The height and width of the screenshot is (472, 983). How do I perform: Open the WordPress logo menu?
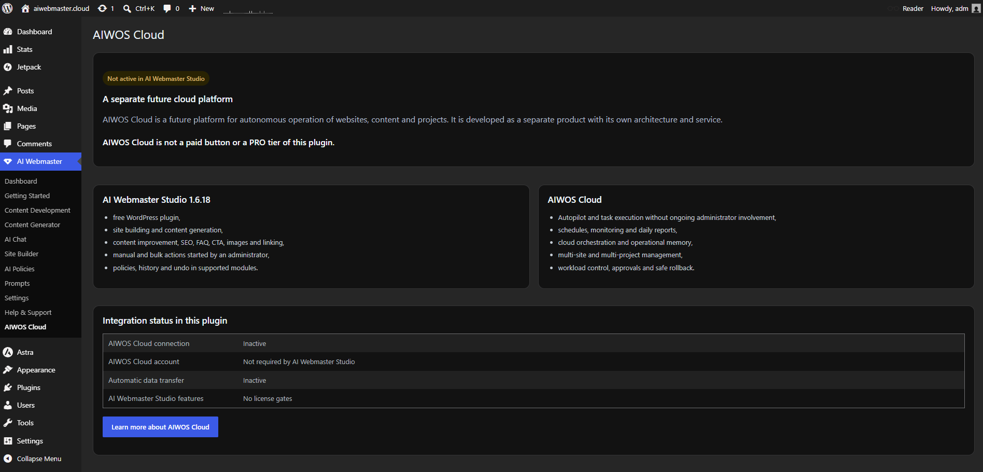pos(7,8)
